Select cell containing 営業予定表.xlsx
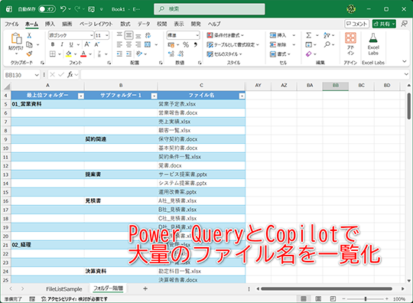The height and width of the screenshot is (303, 413). [201, 104]
